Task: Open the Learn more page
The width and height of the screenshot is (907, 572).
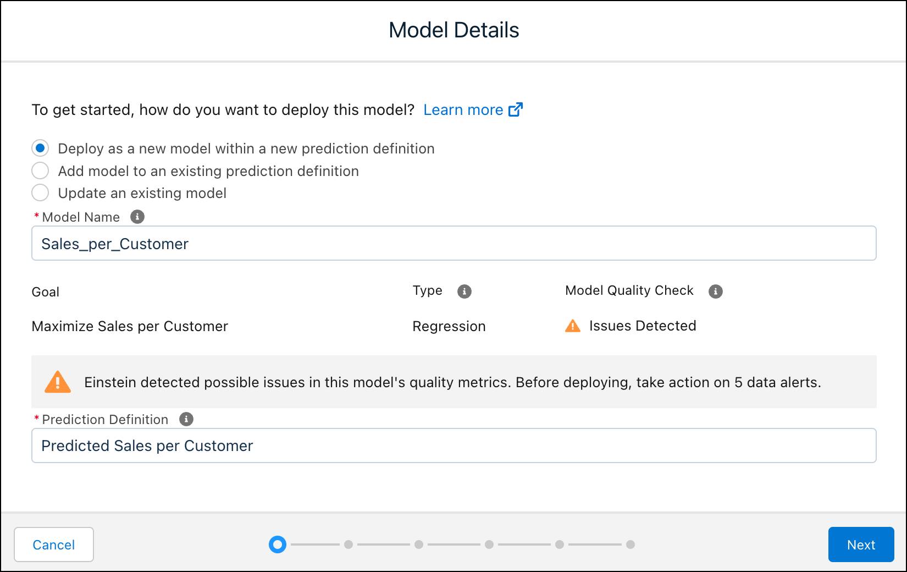Action: pyautogui.click(x=463, y=109)
